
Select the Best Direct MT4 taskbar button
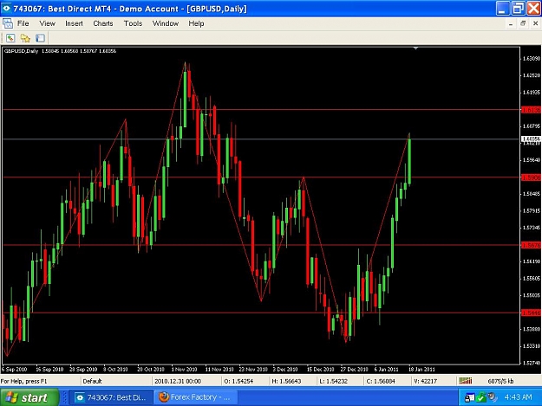point(111,397)
